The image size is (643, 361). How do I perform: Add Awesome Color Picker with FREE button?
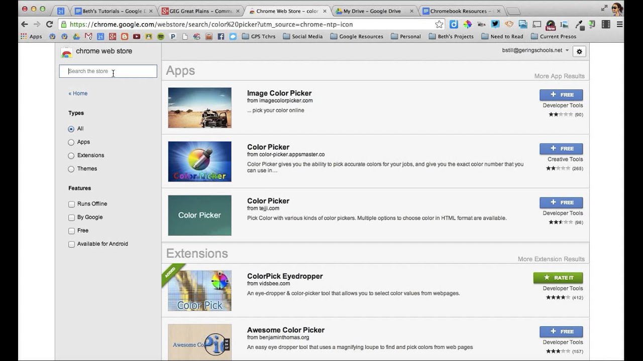click(x=561, y=331)
